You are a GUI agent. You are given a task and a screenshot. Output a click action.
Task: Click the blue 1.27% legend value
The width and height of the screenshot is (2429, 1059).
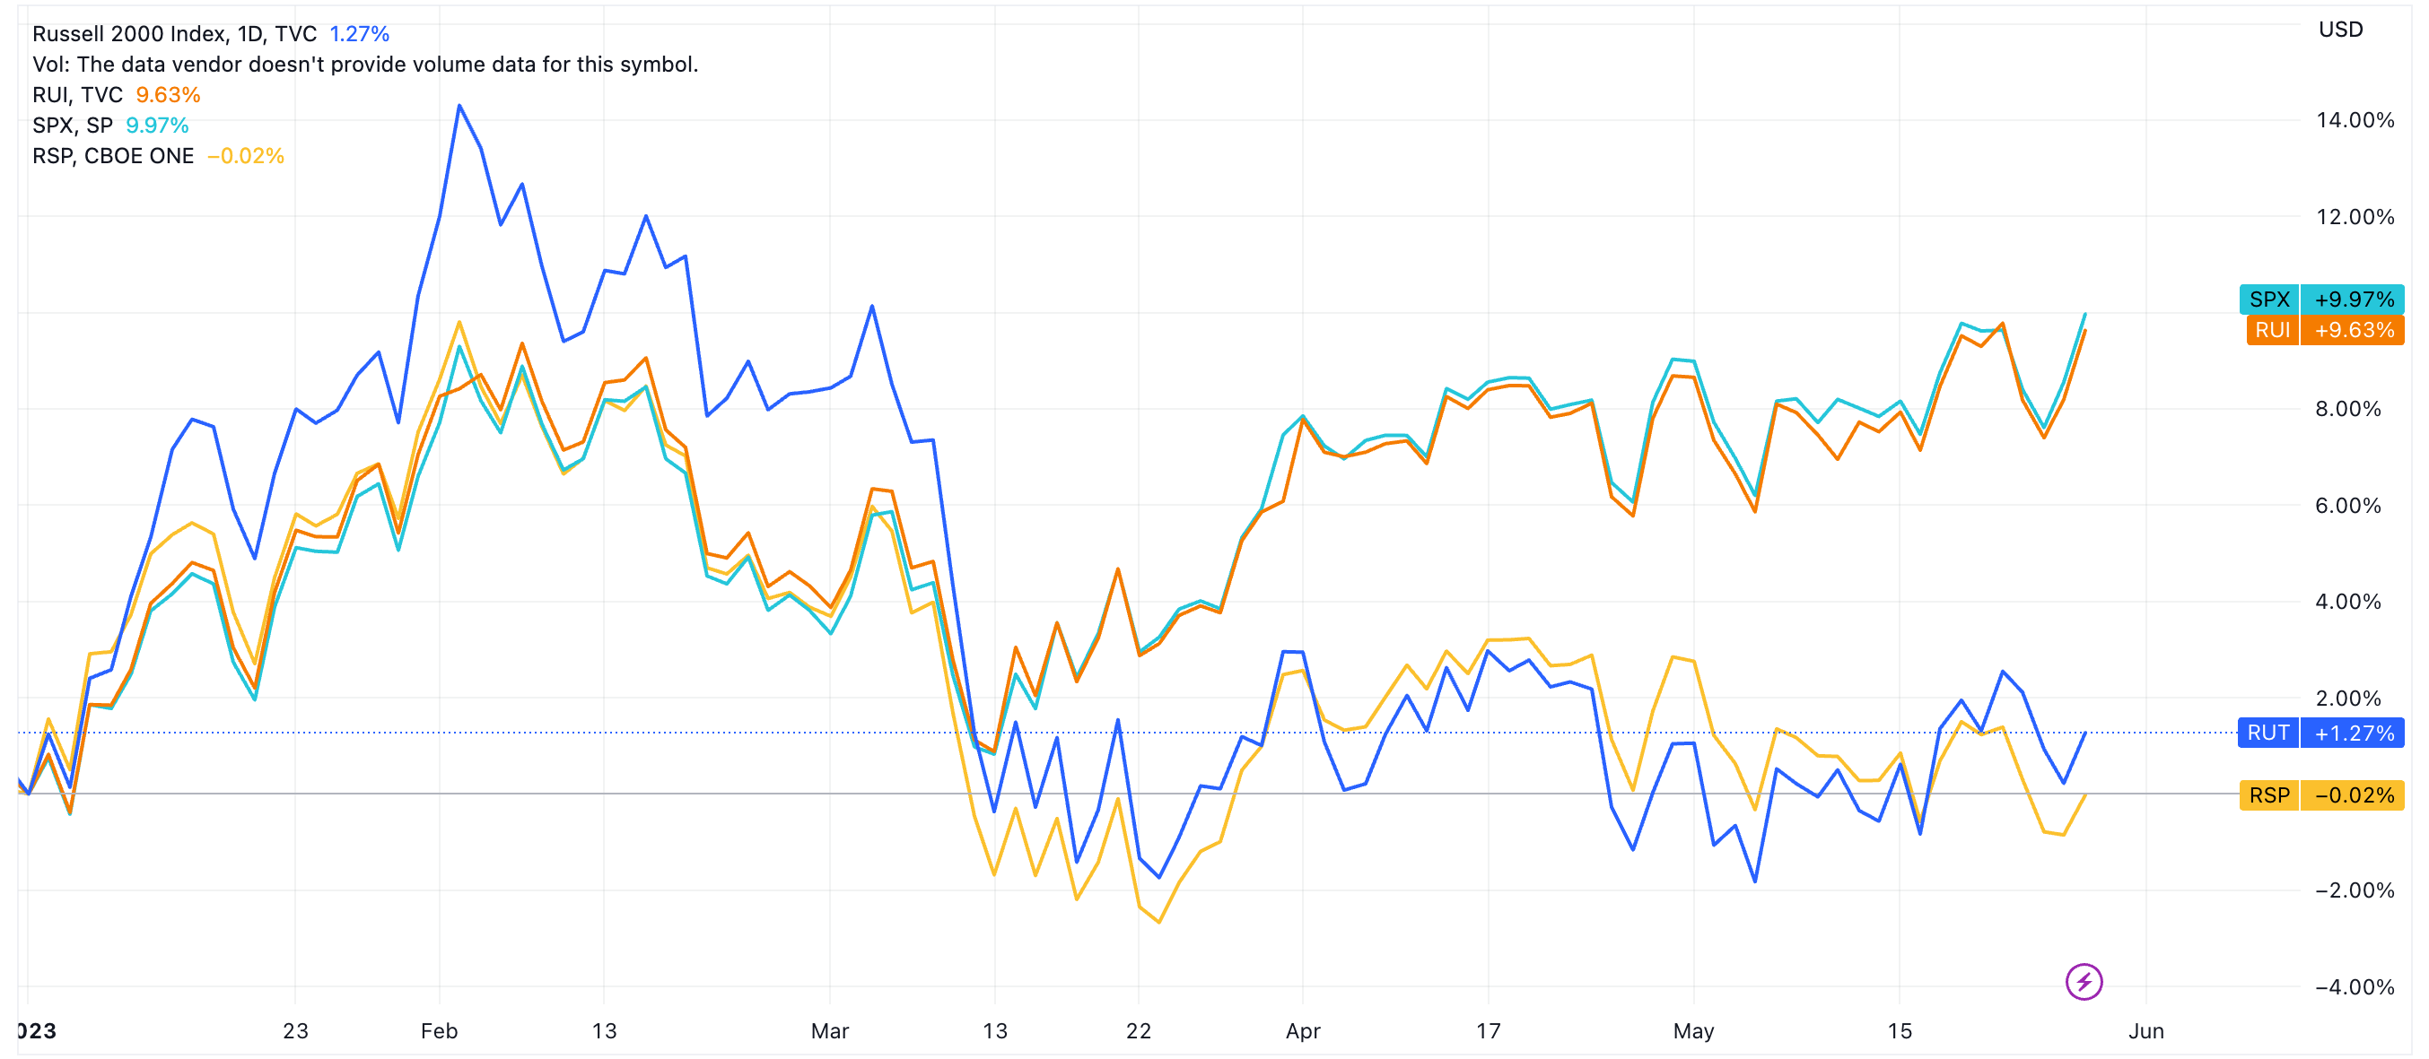[x=359, y=34]
